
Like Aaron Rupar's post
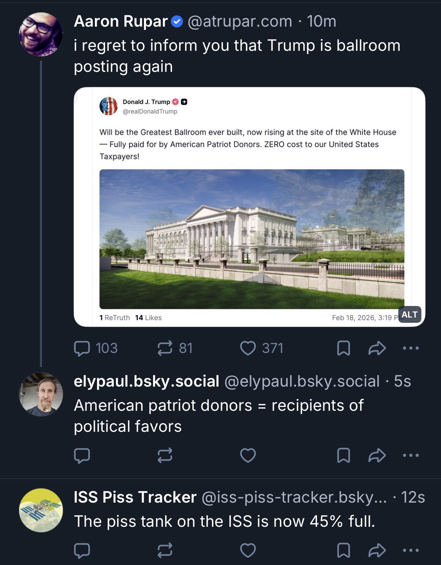[x=248, y=348]
